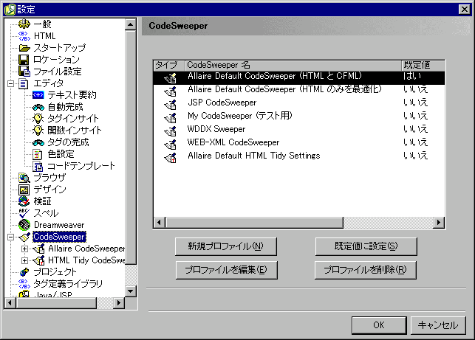
Task: Click the ファイル設定 icon
Action: (x=24, y=72)
